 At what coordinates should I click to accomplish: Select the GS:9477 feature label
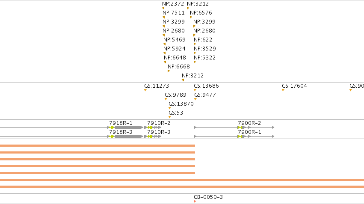pos(205,95)
